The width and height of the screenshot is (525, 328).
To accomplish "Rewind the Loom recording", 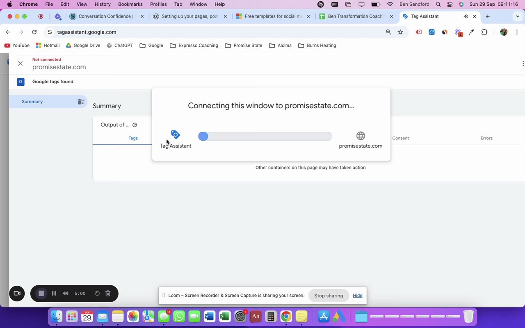I will (x=66, y=293).
